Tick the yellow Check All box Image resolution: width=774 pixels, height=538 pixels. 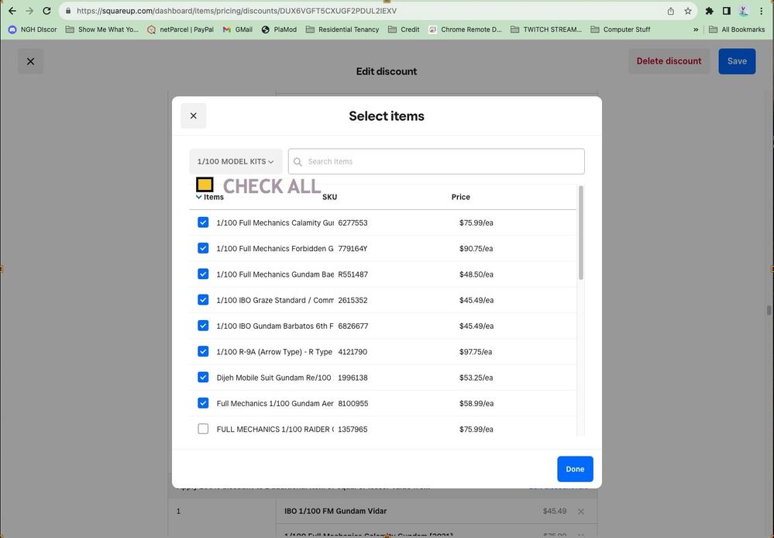coord(205,185)
